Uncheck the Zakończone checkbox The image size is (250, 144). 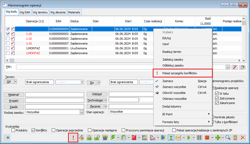(x=217, y=103)
